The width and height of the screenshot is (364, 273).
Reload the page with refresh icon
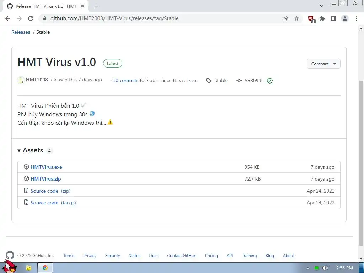(31, 18)
